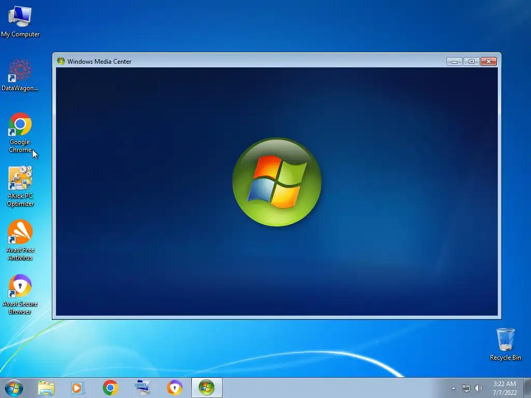Open the network status tray icon
Image resolution: width=531 pixels, height=398 pixels.
pos(466,388)
